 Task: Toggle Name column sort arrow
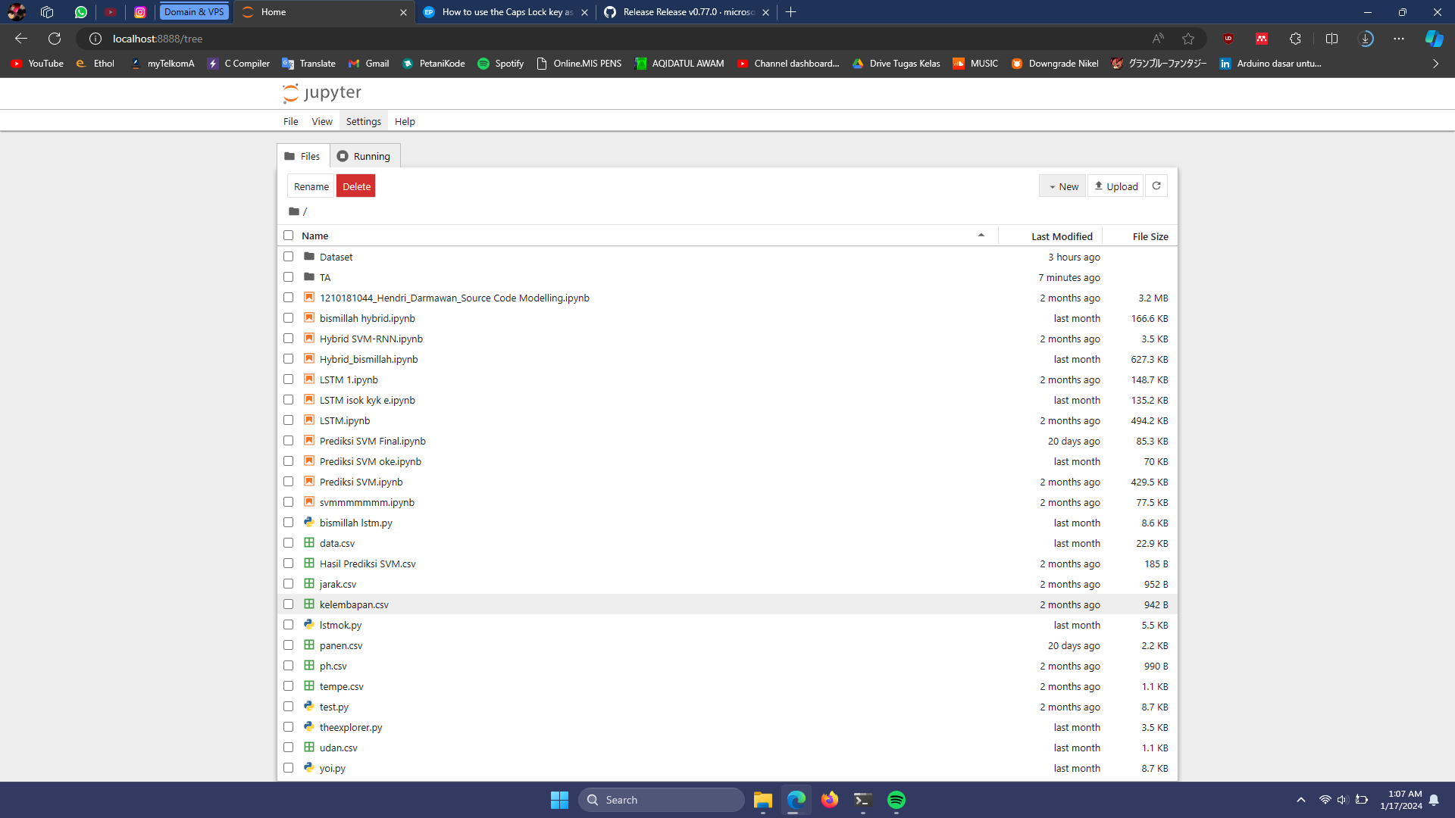pos(981,236)
